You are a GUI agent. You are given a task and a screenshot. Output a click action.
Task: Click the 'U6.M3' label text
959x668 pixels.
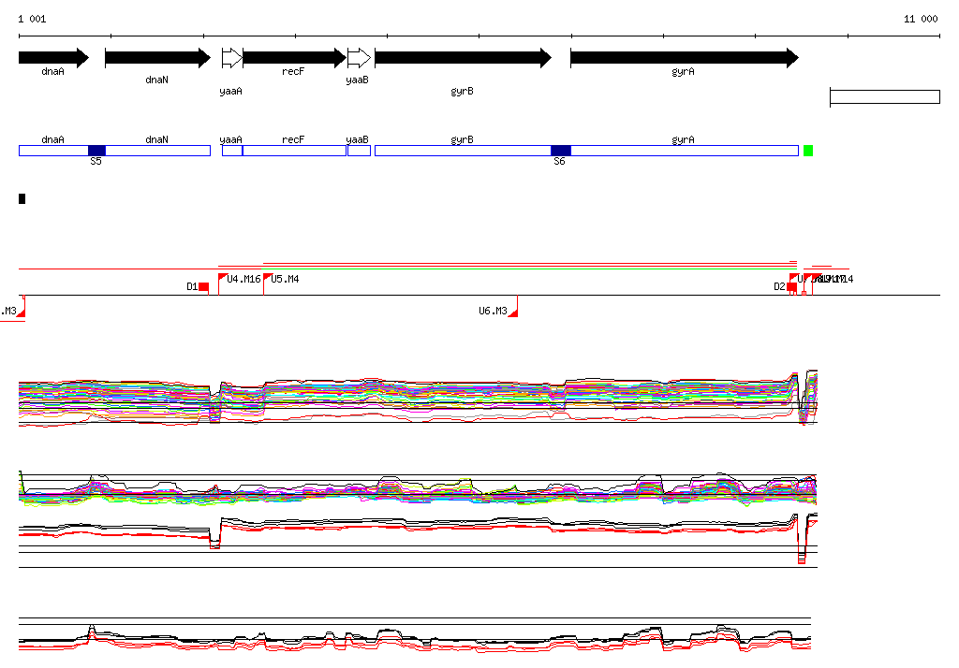point(493,312)
